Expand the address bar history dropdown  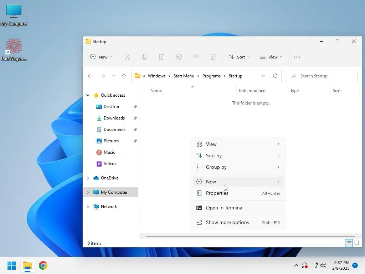click(x=263, y=76)
